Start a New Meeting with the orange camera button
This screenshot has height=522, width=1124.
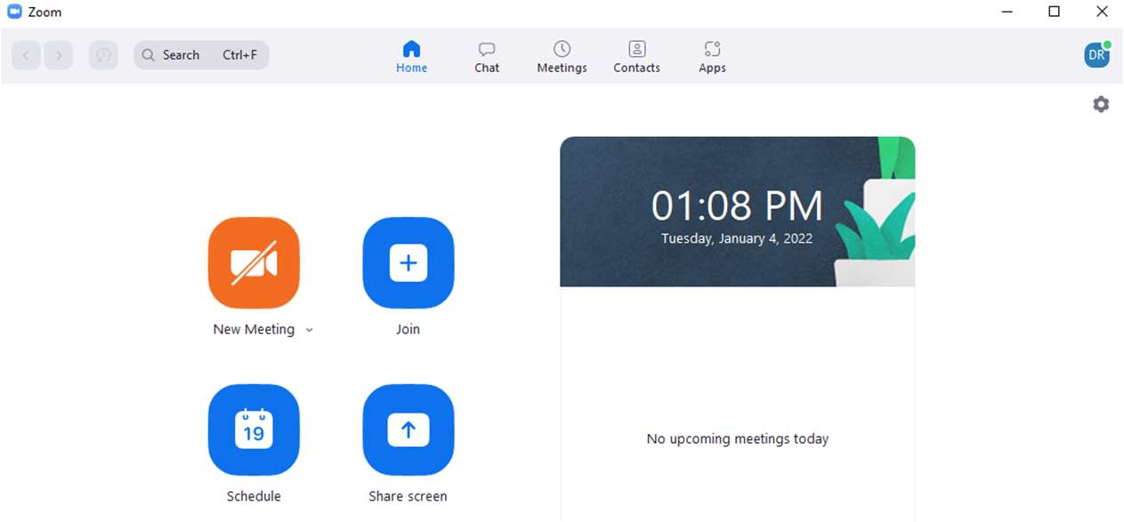[x=254, y=262]
